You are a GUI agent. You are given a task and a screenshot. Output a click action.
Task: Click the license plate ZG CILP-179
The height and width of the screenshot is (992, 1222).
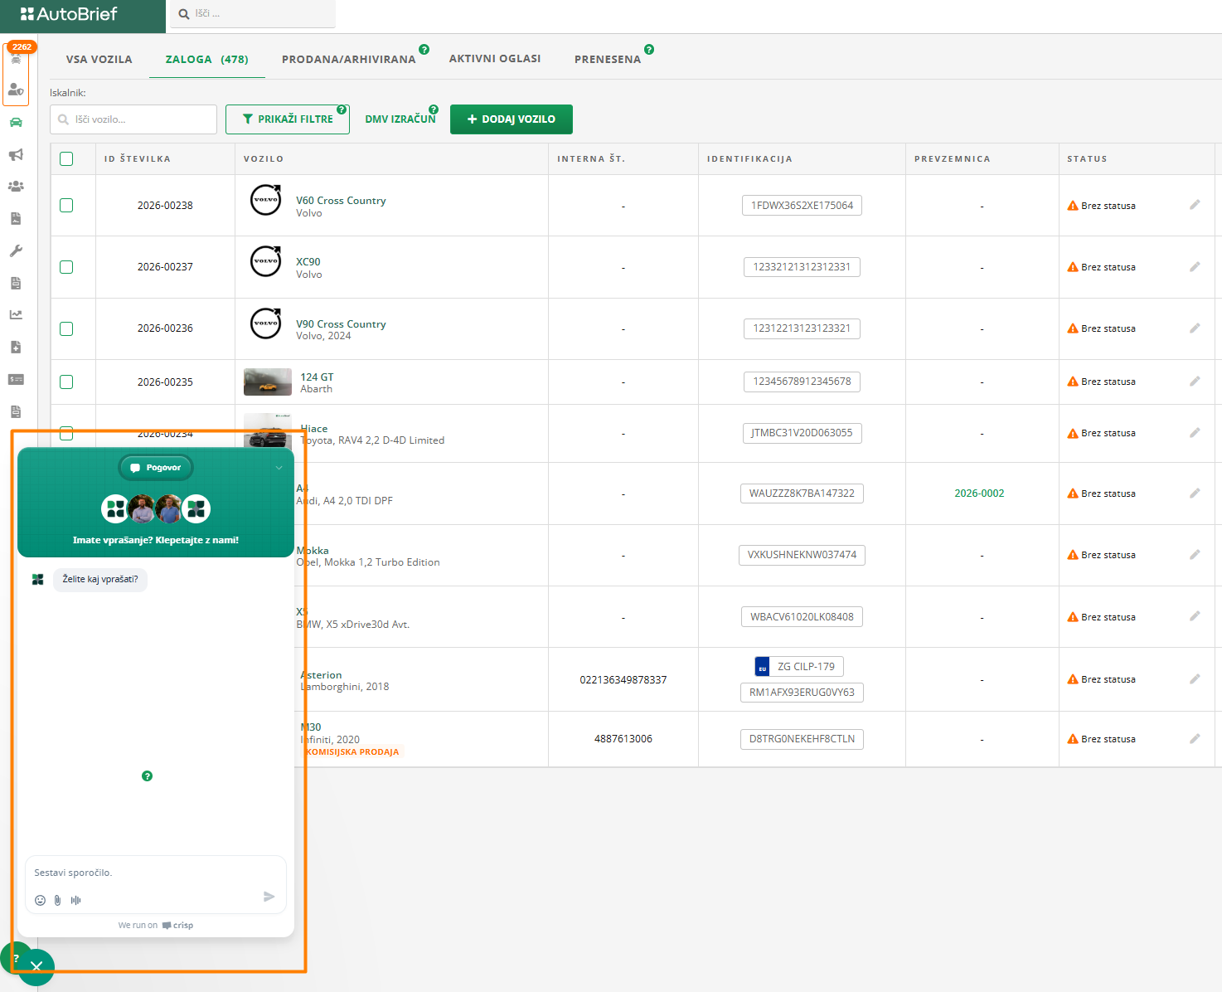tap(799, 667)
